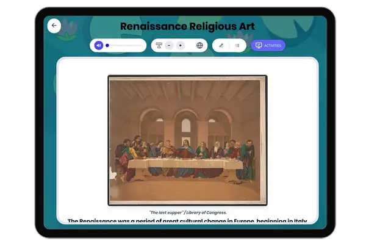Click the central figure in the painting

click(x=186, y=152)
